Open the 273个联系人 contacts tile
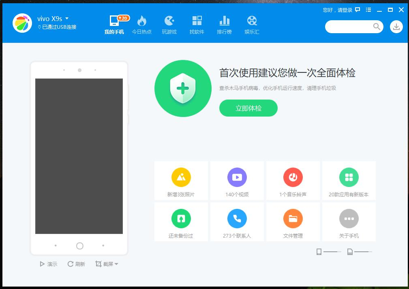This screenshot has width=409, height=289. (x=237, y=222)
